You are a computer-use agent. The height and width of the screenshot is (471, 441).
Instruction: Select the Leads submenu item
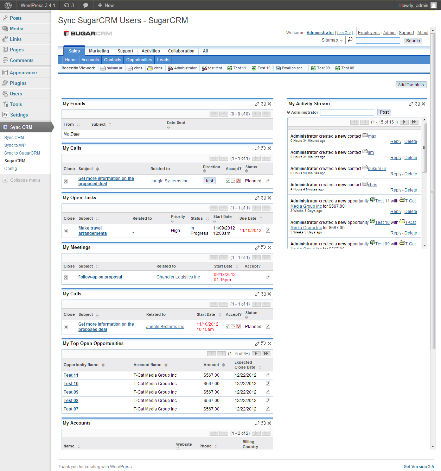tap(163, 60)
